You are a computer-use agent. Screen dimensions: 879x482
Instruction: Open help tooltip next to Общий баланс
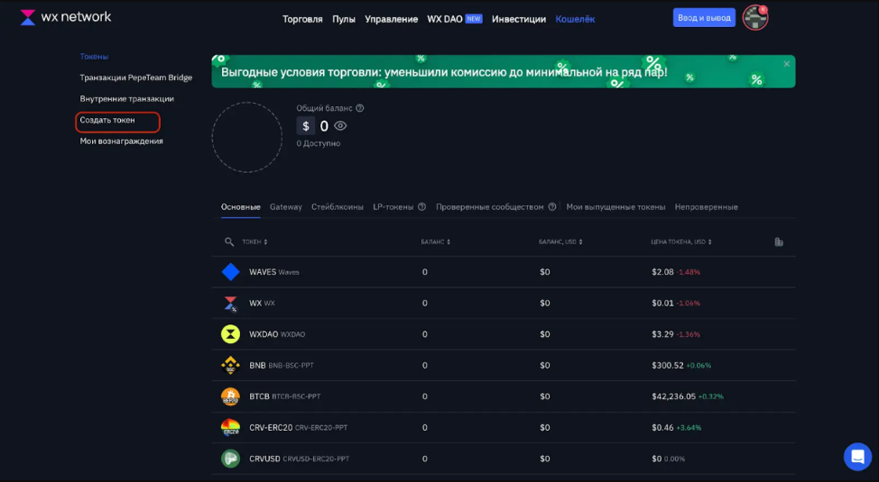pos(360,108)
